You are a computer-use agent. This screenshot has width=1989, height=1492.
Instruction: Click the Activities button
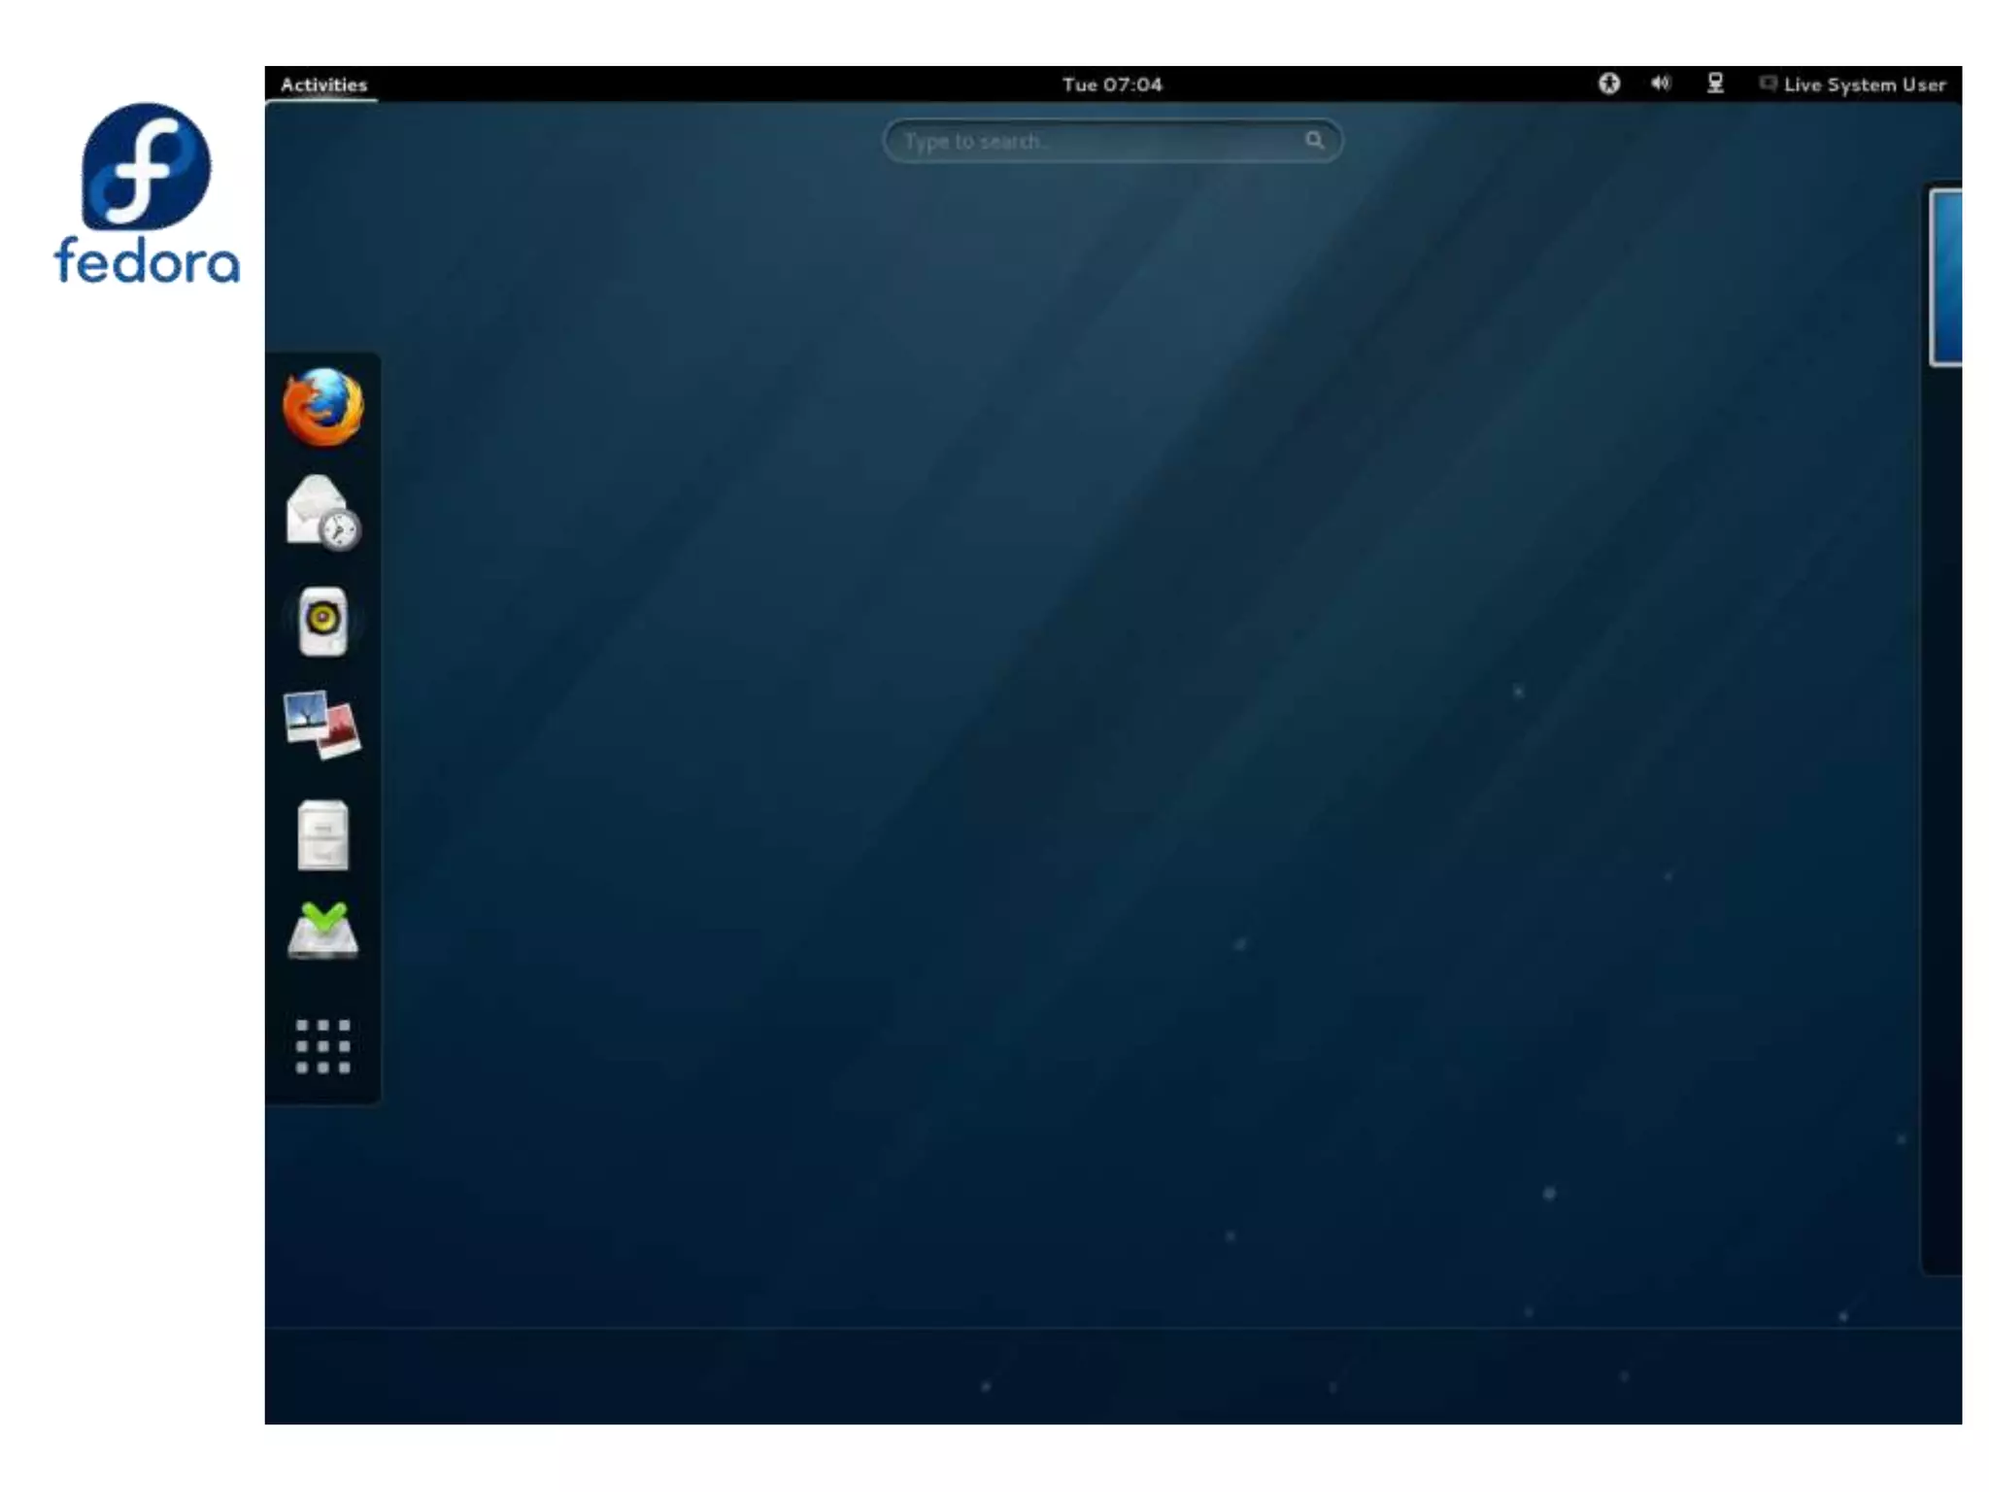pos(323,85)
